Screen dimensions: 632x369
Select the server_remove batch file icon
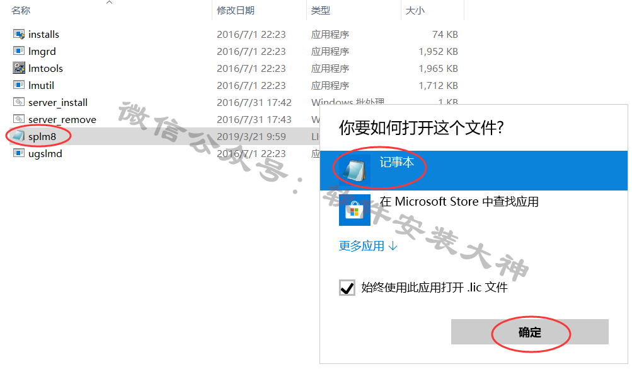(x=19, y=119)
